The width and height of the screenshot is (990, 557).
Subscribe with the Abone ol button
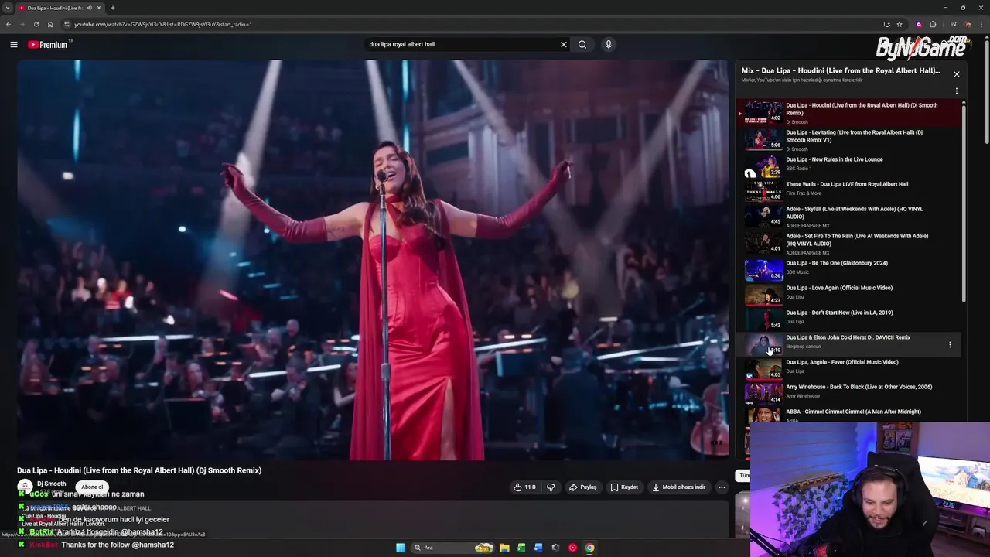point(92,487)
